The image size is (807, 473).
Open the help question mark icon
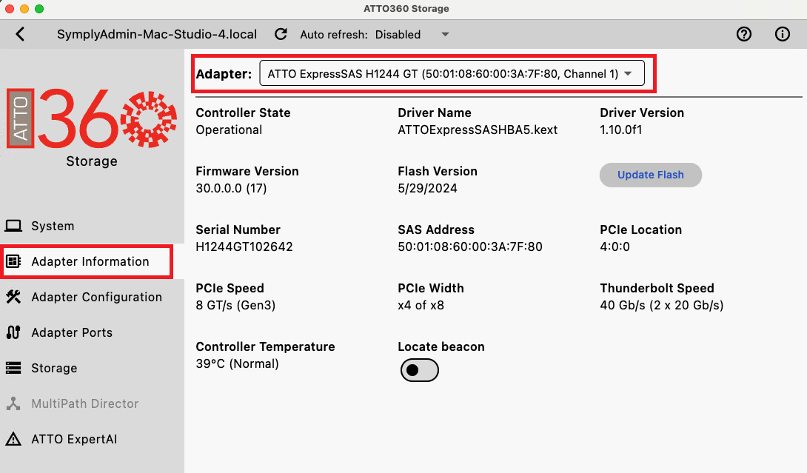tap(743, 35)
